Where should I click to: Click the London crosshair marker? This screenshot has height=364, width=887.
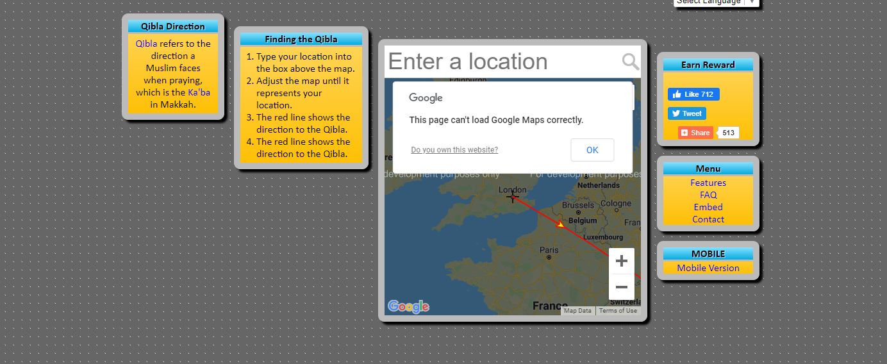coord(512,197)
